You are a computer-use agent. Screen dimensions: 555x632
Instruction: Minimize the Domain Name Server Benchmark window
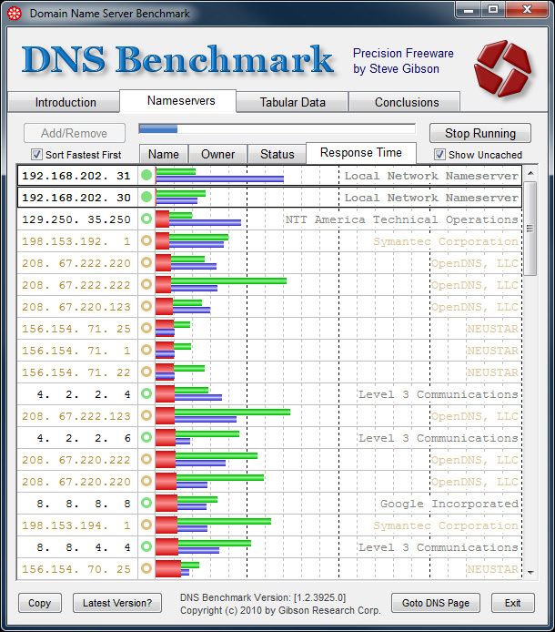[x=469, y=9]
